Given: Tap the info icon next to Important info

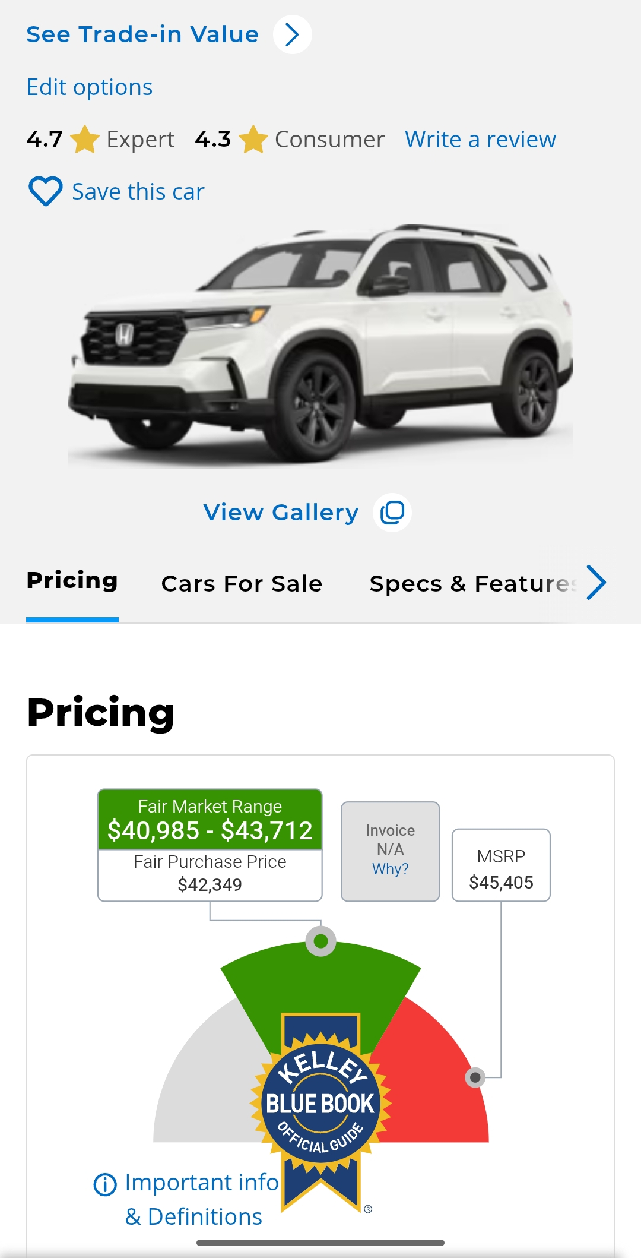Looking at the screenshot, I should [105, 1184].
